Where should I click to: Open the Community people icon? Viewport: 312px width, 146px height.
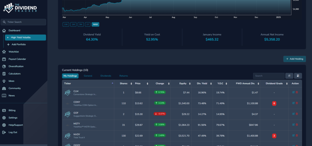tap(4, 88)
